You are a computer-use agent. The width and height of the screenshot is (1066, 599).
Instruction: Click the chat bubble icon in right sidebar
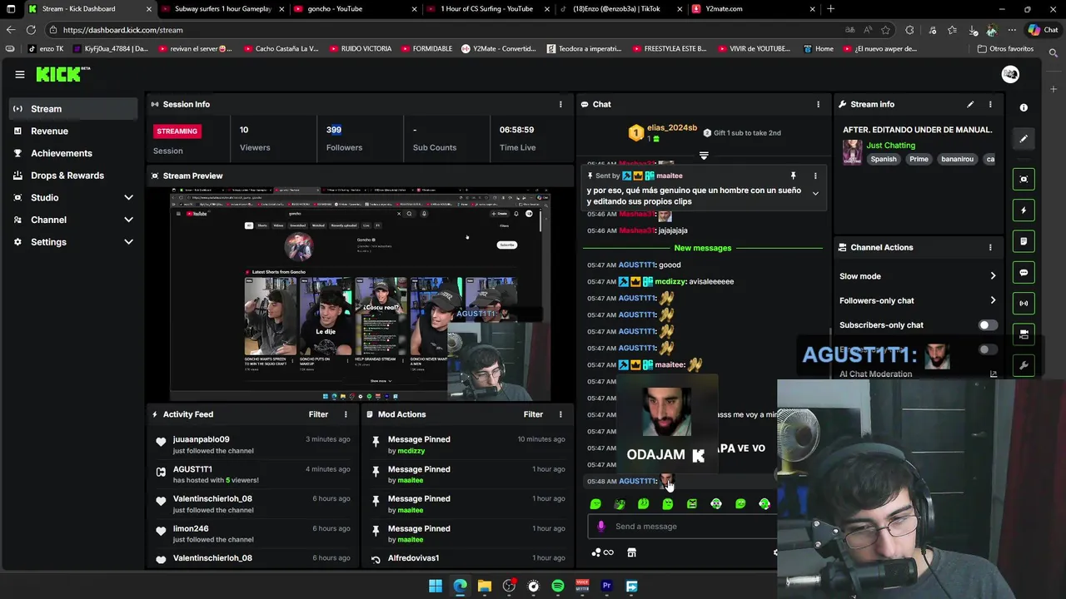coord(1024,272)
